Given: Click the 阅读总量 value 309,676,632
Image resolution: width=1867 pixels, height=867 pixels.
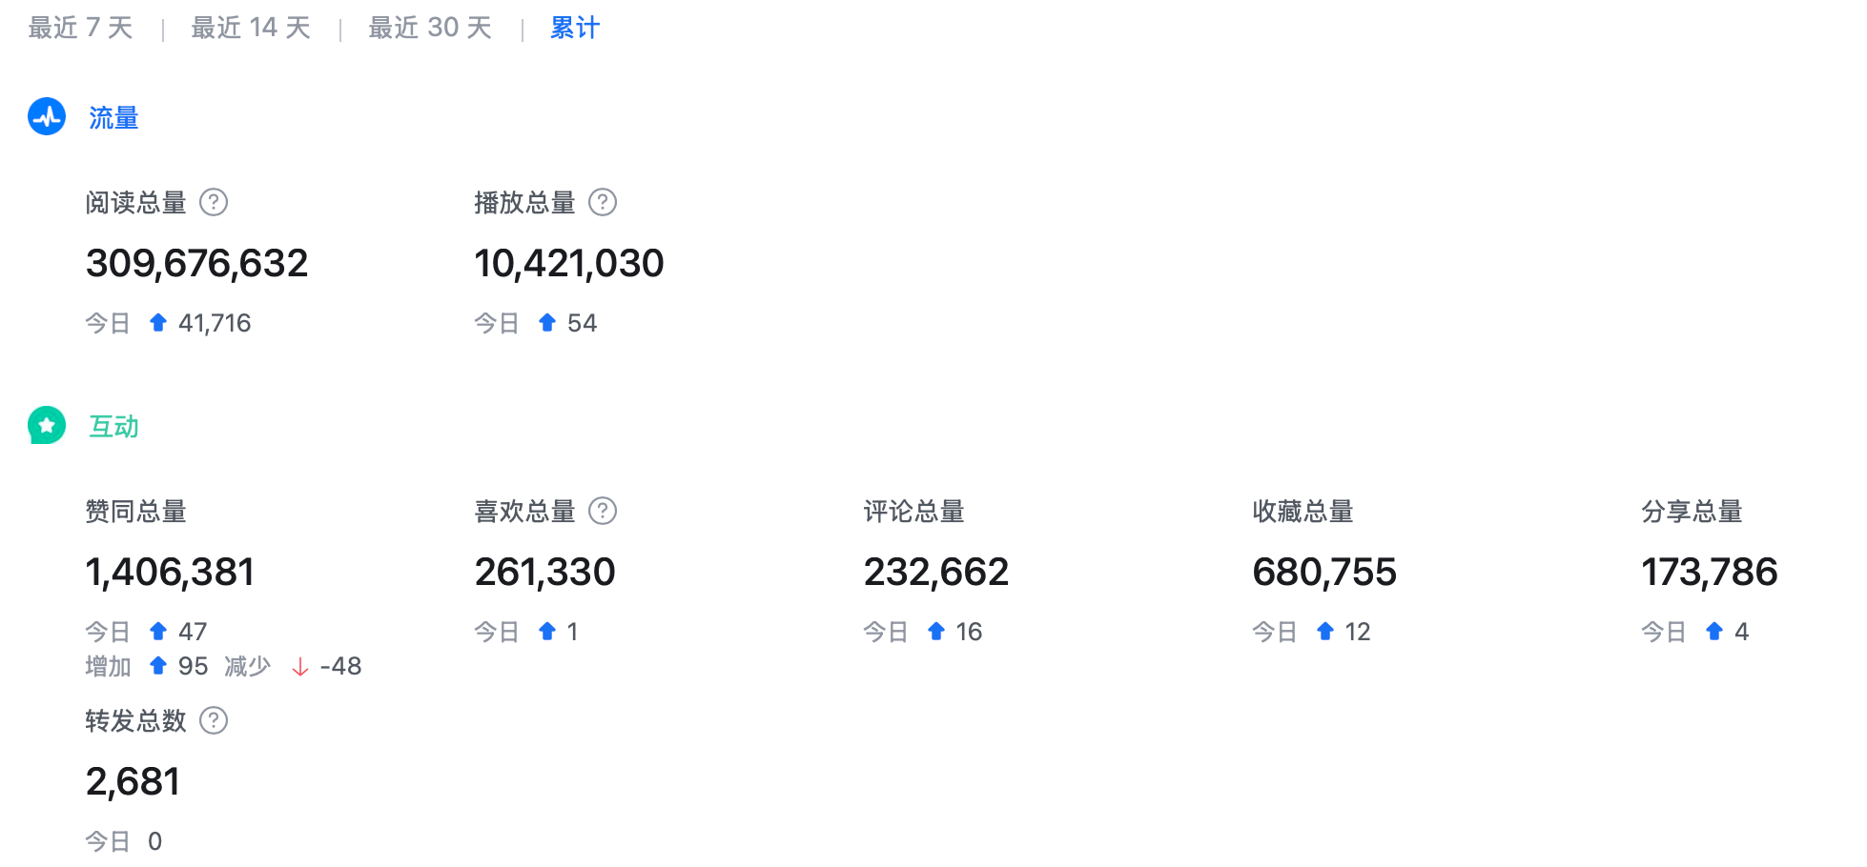Looking at the screenshot, I should click(x=196, y=263).
